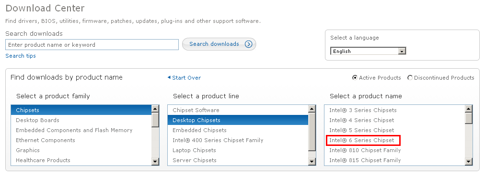Screen dimensions: 485x175
Task: Select Intel 810 Chipset Family entry
Action: [394, 150]
